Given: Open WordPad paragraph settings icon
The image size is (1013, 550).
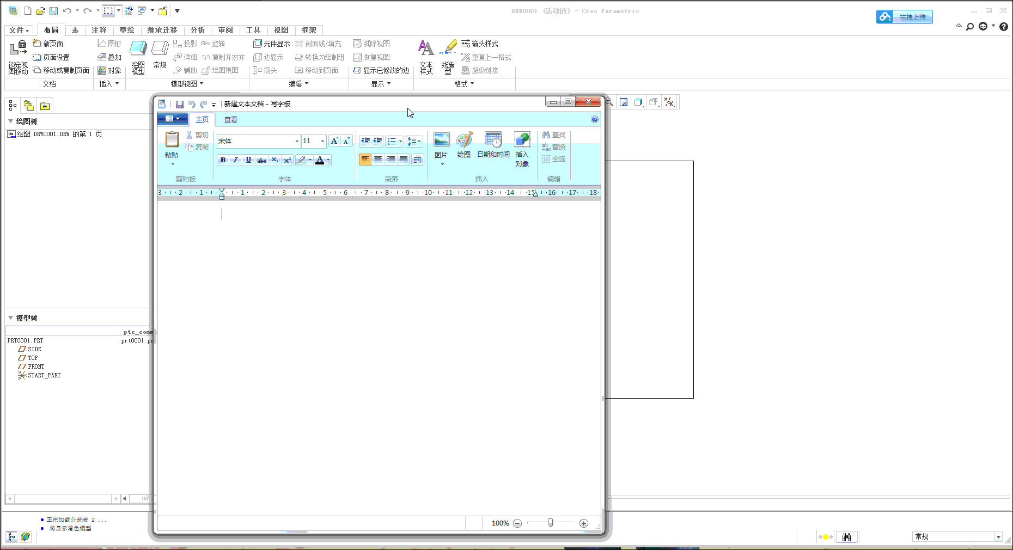Looking at the screenshot, I should 418,160.
